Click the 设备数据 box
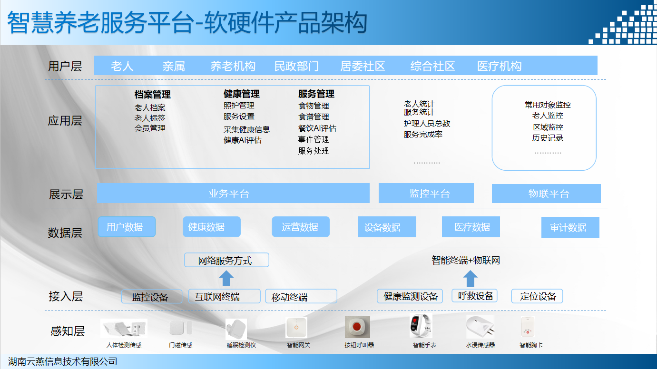 pos(387,227)
